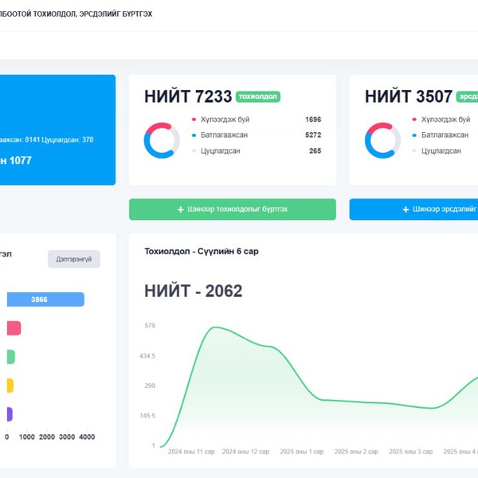Click the 145.5 y-axis value
Screen dimensions: 478x478
(x=147, y=416)
